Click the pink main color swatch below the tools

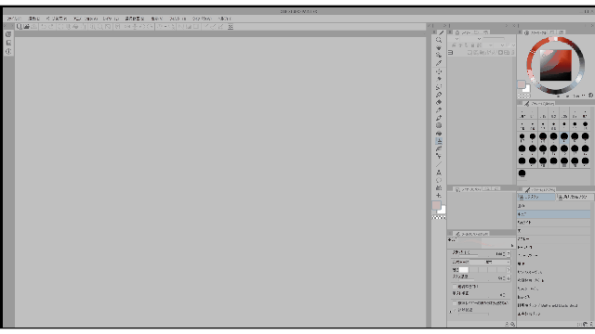[436, 205]
